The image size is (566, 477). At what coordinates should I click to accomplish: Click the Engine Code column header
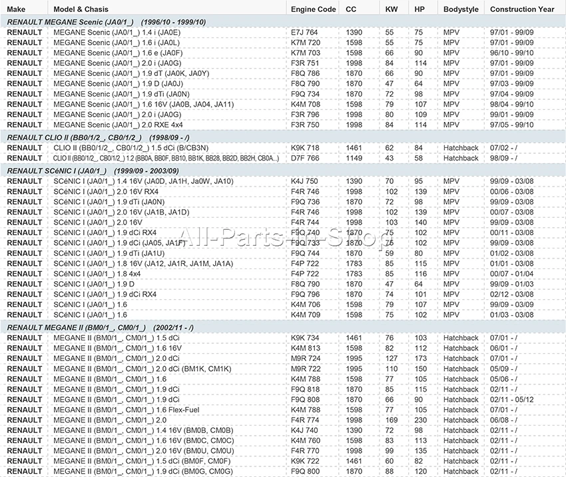click(x=314, y=9)
